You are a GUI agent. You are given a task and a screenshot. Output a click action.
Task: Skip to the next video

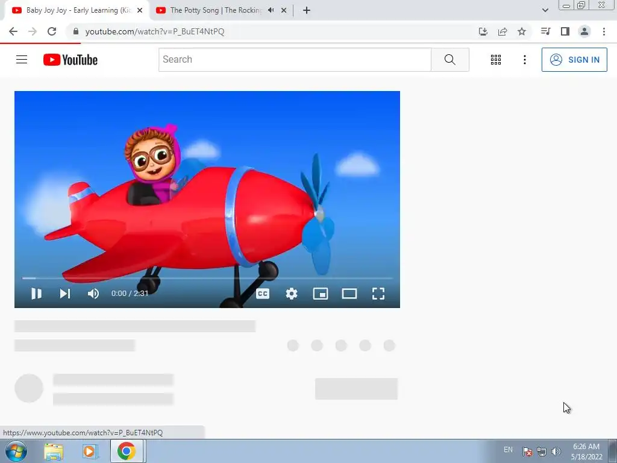point(65,294)
